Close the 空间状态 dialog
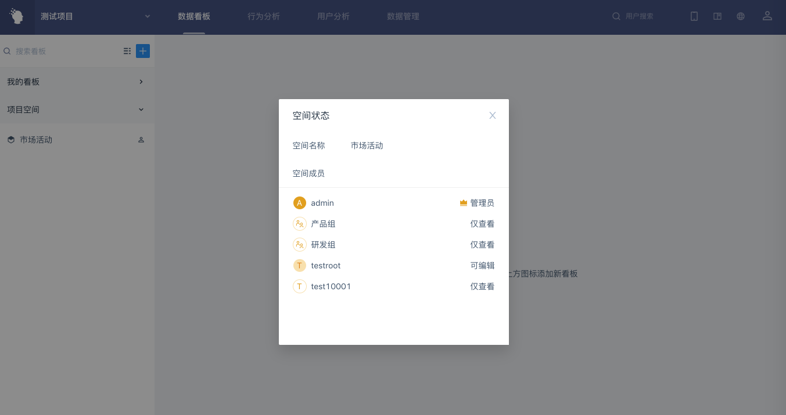 [493, 115]
